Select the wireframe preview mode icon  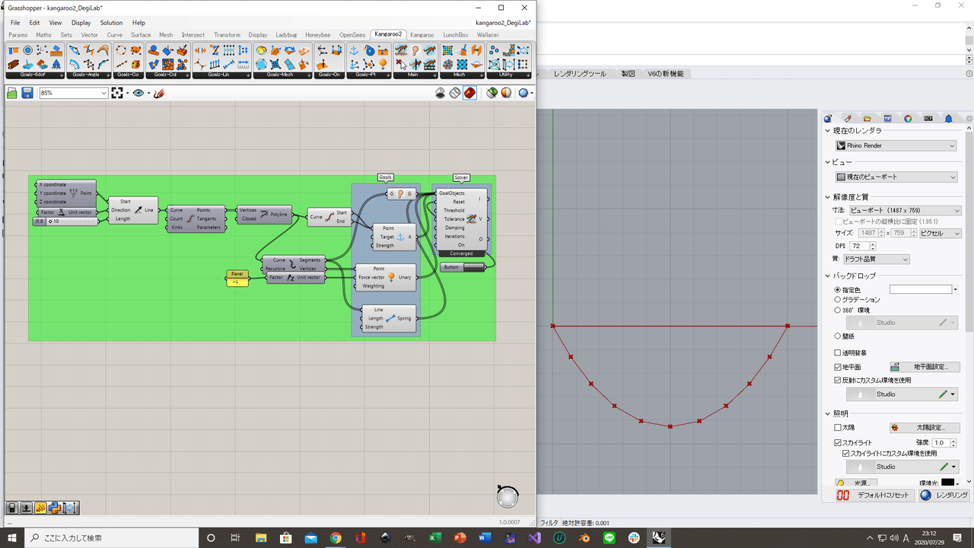455,93
